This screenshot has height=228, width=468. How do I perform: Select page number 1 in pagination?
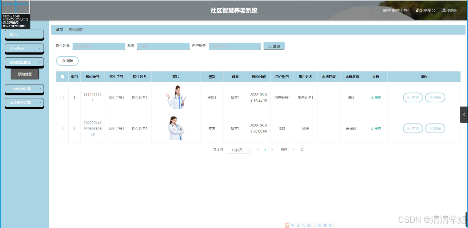point(265,150)
